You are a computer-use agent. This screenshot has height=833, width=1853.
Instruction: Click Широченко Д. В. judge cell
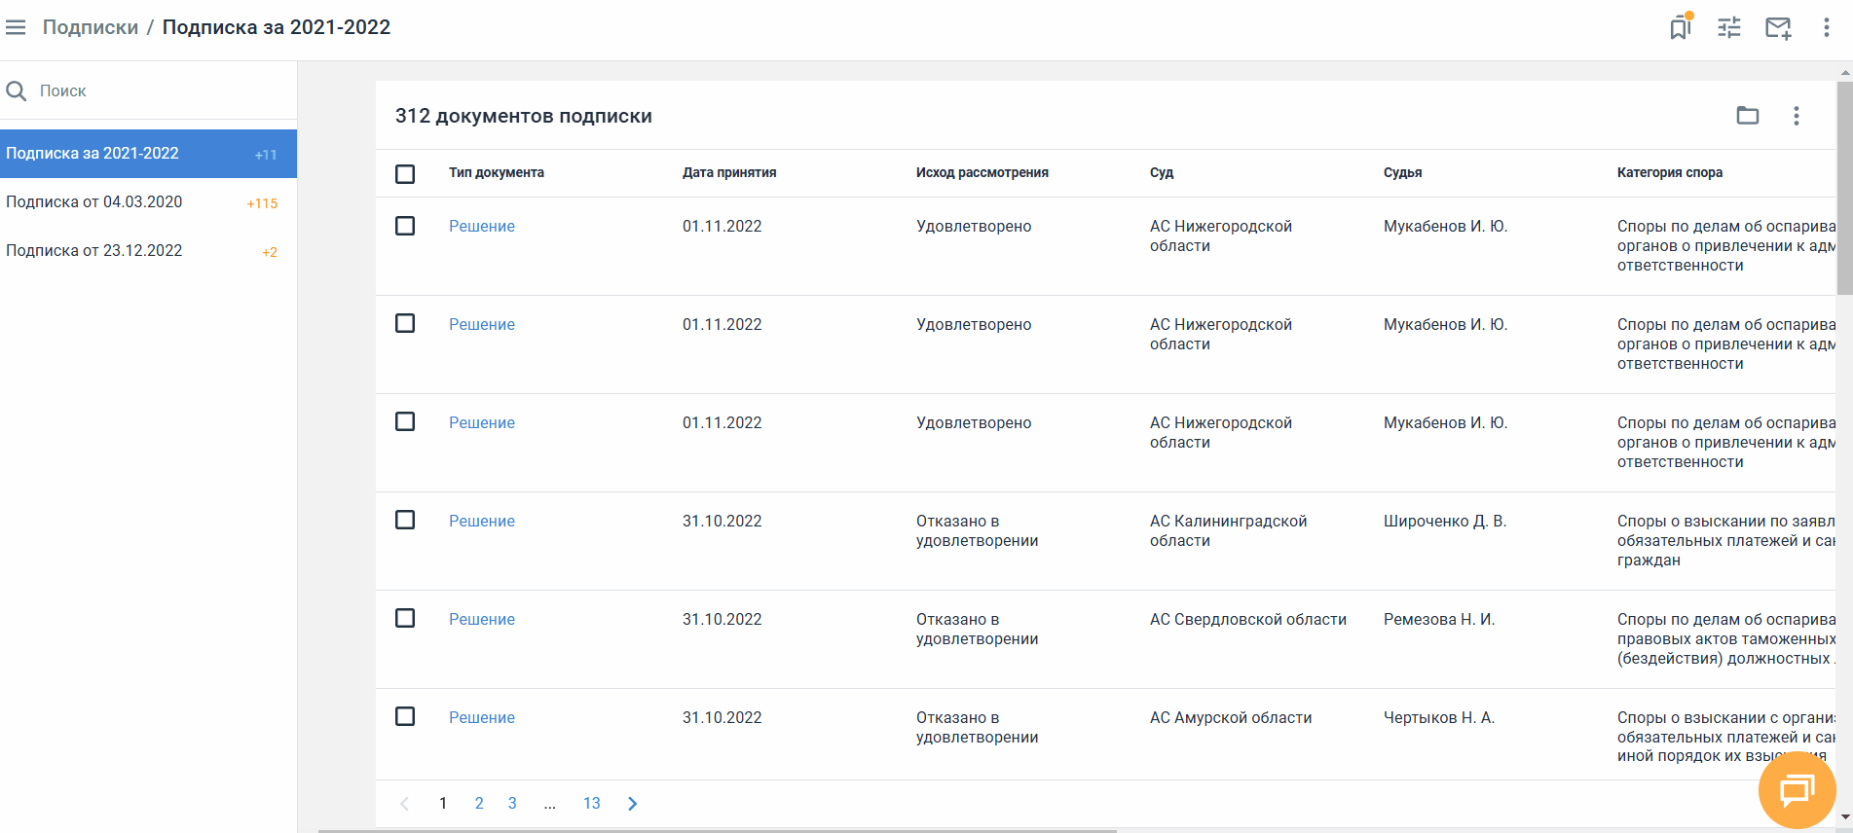click(1445, 521)
